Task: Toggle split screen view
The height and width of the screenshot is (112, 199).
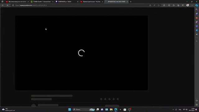Action: pyautogui.click(x=169, y=5)
